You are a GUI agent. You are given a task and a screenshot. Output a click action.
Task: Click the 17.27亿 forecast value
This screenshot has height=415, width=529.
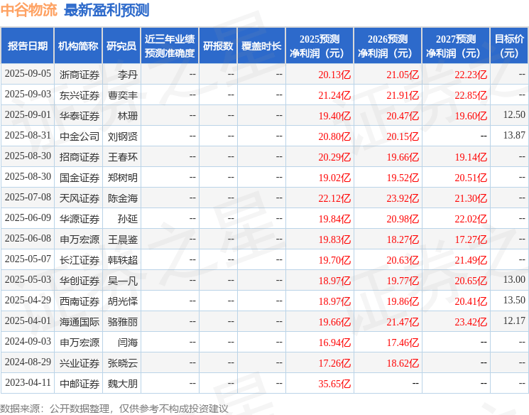point(471,239)
